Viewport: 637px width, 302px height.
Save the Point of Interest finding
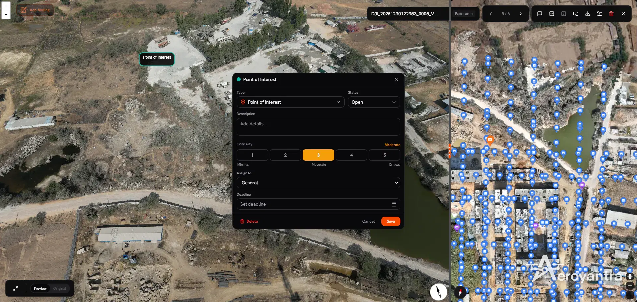(391, 221)
